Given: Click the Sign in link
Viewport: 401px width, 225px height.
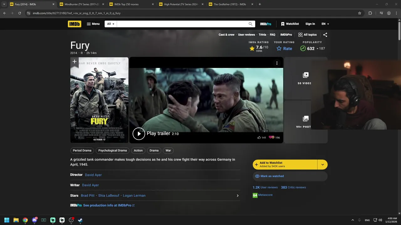Looking at the screenshot, I should pos(310,24).
